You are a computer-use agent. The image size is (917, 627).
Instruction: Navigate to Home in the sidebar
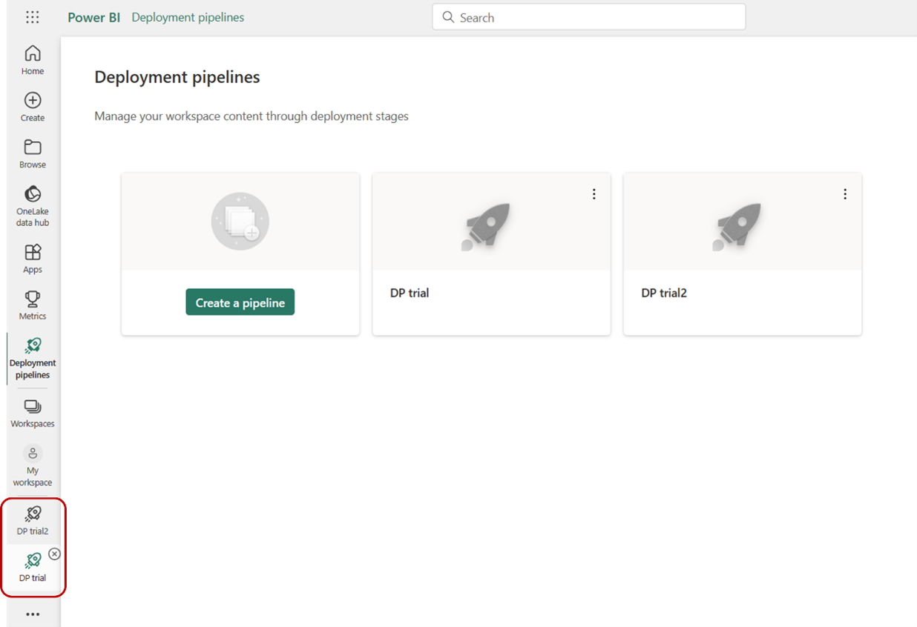(x=32, y=59)
